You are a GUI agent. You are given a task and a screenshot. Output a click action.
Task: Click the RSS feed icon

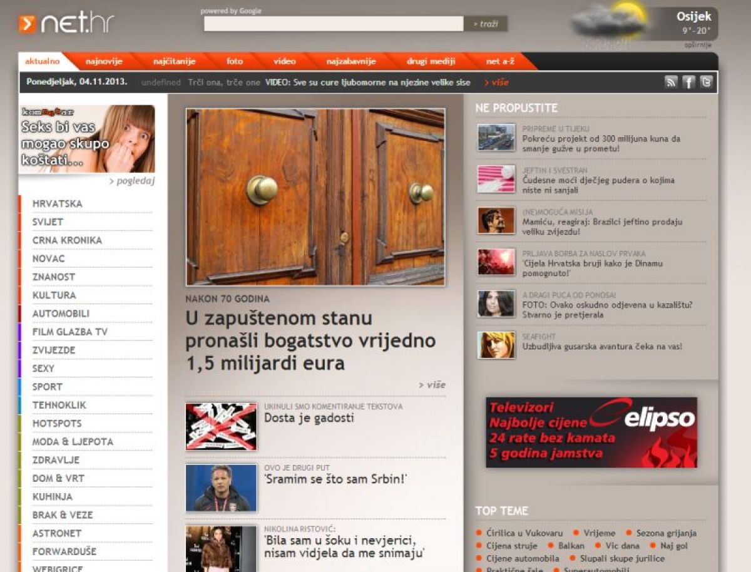pyautogui.click(x=671, y=82)
